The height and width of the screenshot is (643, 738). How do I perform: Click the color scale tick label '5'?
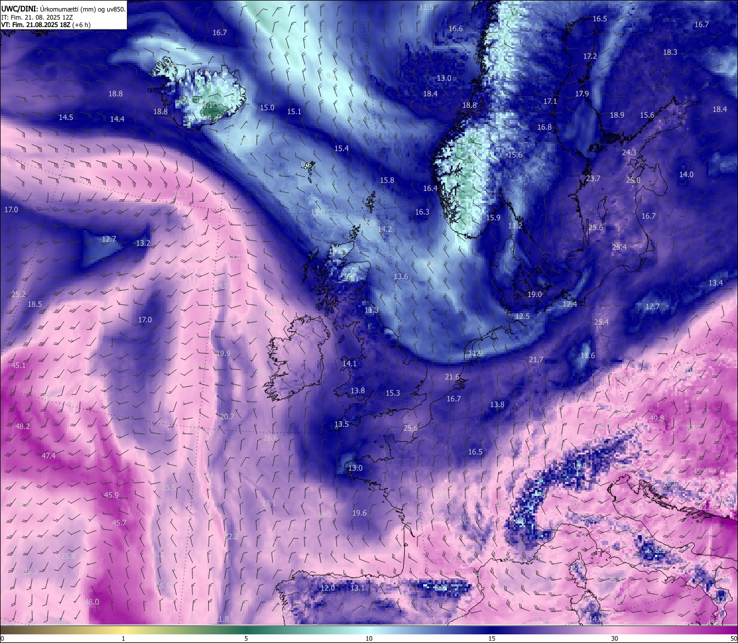tap(246, 638)
